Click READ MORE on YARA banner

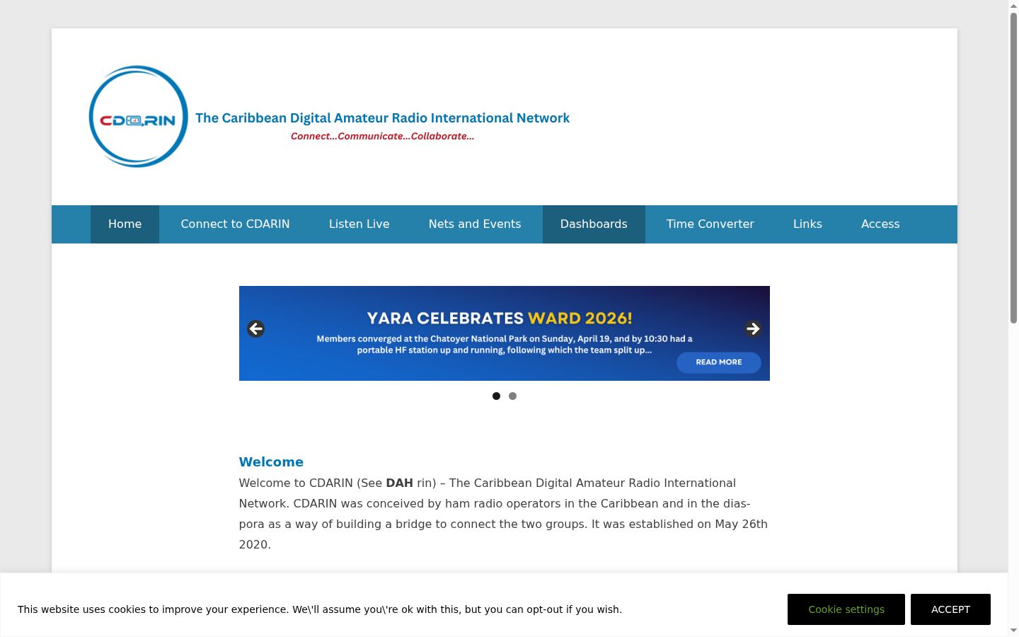point(719,362)
